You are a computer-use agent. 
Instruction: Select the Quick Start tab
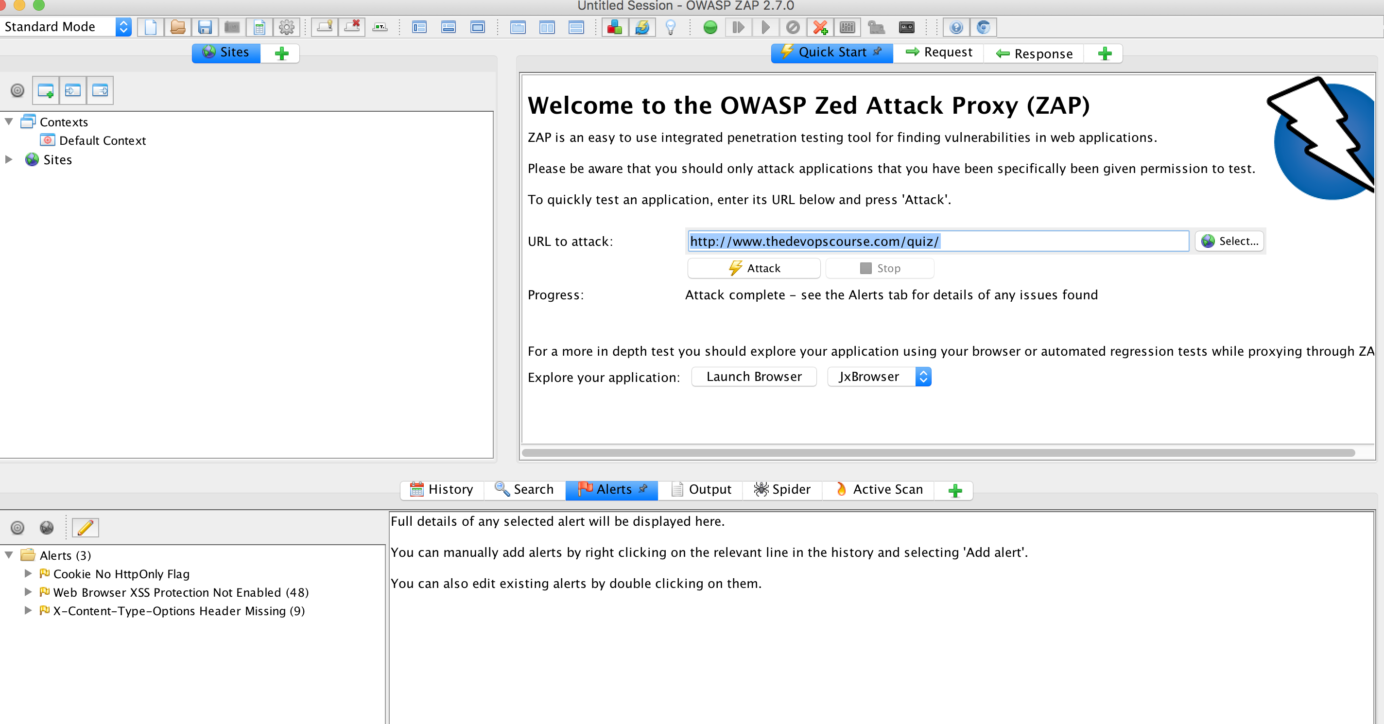pyautogui.click(x=831, y=52)
